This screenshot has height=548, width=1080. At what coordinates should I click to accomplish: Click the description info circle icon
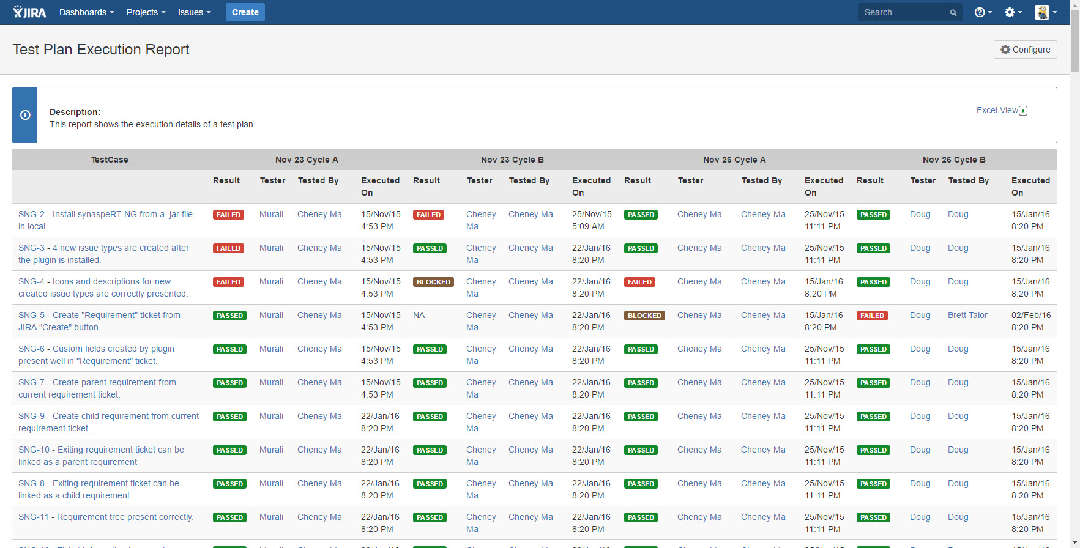coord(25,115)
